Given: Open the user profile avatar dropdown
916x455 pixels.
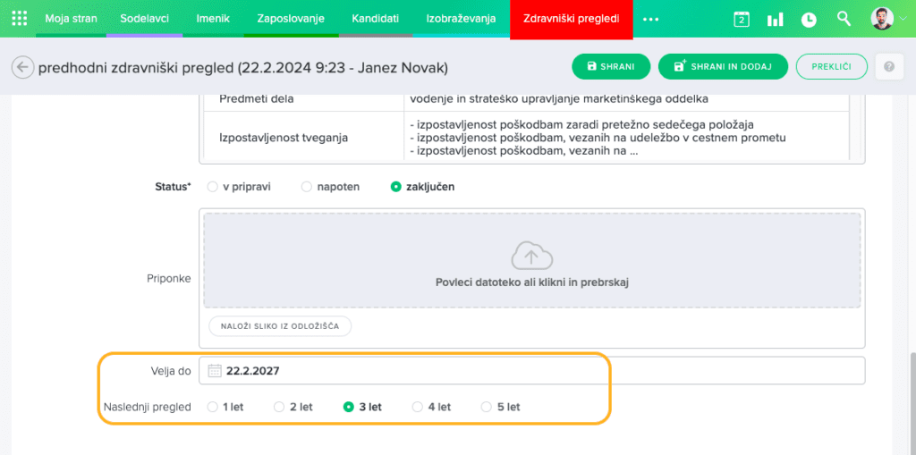Looking at the screenshot, I should tap(886, 19).
